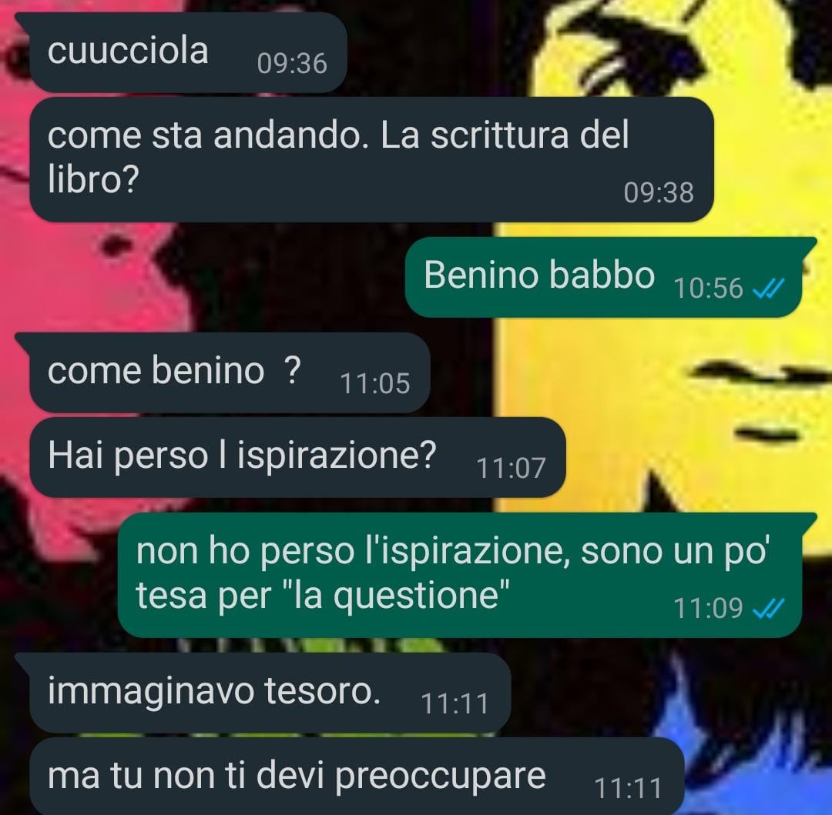Tap the 11:09 timestamp on the green bubble
The height and width of the screenshot is (815, 832).
point(708,608)
